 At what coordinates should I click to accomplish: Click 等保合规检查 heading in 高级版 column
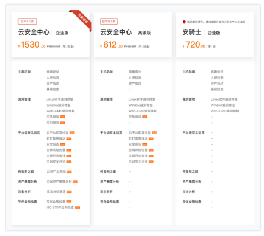pyautogui.click(x=110, y=202)
